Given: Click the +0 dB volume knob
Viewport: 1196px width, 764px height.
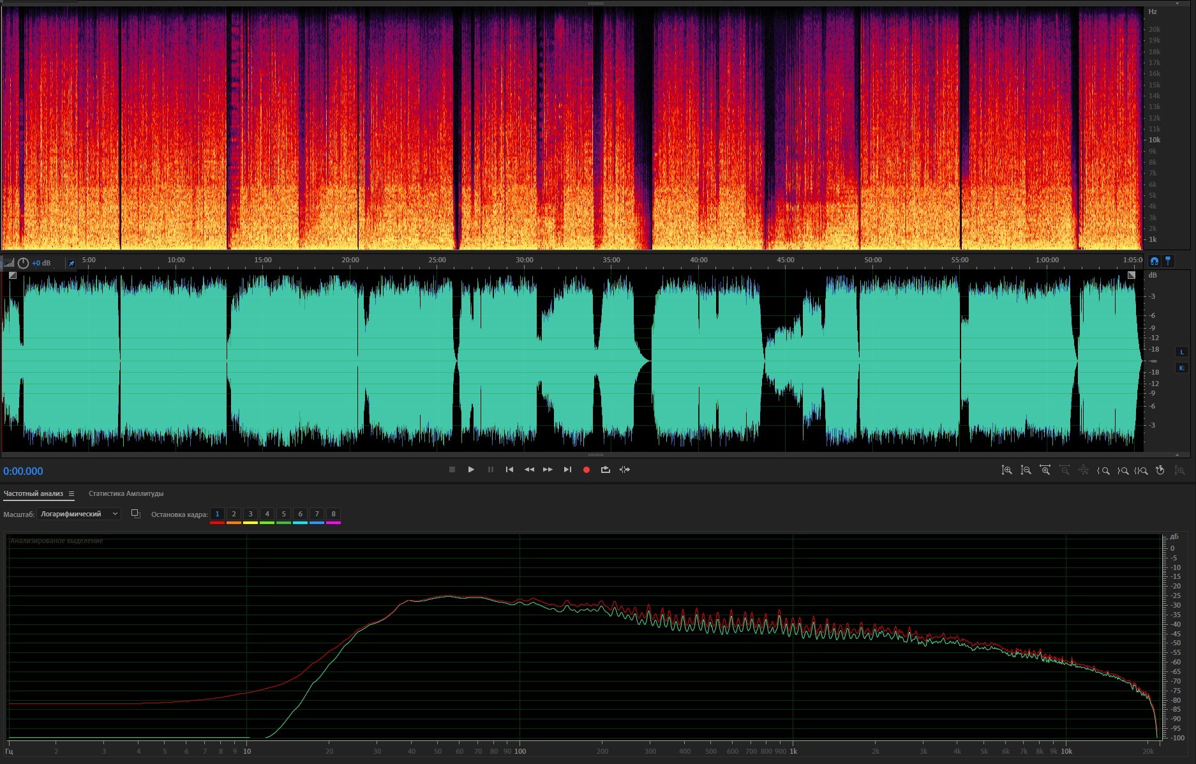Looking at the screenshot, I should pyautogui.click(x=23, y=263).
